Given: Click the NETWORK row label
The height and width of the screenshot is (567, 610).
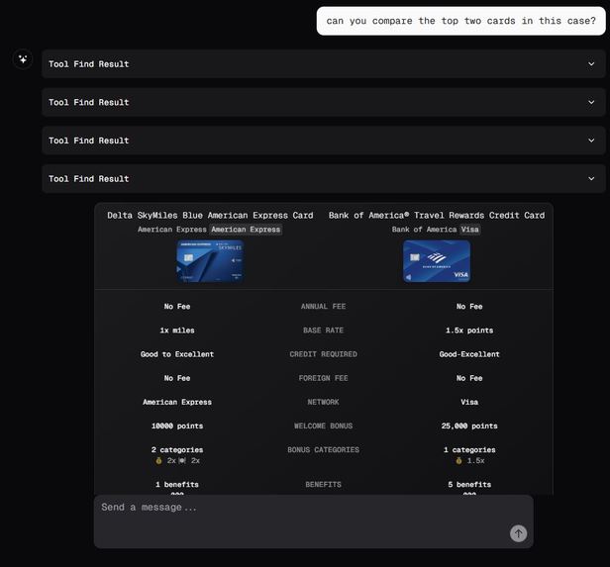Looking at the screenshot, I should (323, 402).
